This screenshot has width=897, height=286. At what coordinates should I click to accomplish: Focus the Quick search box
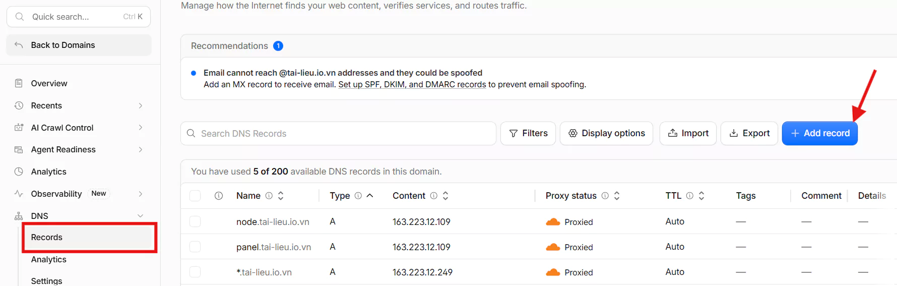pyautogui.click(x=79, y=17)
